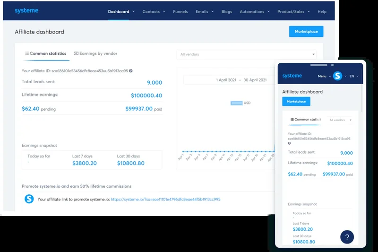This screenshot has height=252, width=378.
Task: Open the round help chat question button
Action: tap(347, 237)
